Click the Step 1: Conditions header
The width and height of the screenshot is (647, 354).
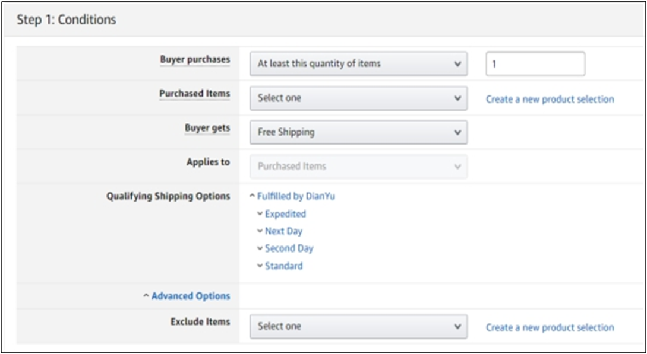[x=67, y=20]
